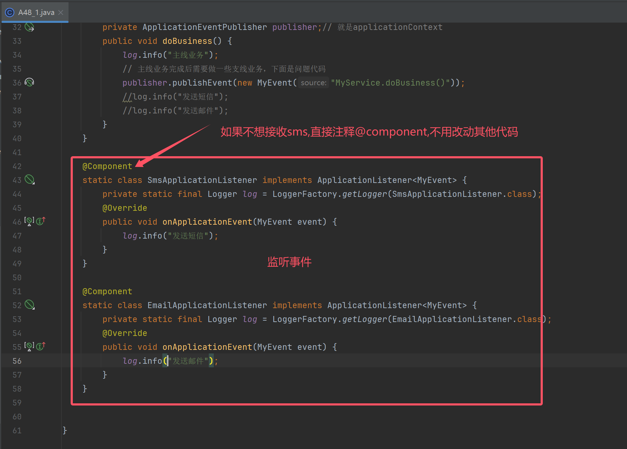The height and width of the screenshot is (449, 627).
Task: Click the '@Override' annotation on line 45
Action: (125, 208)
